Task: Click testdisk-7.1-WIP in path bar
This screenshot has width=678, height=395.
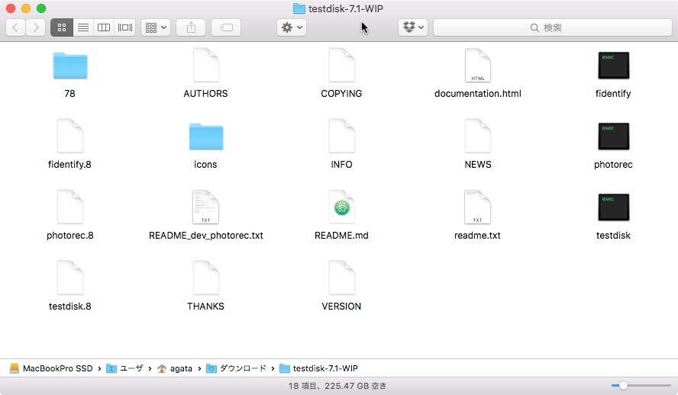Action: (319, 368)
